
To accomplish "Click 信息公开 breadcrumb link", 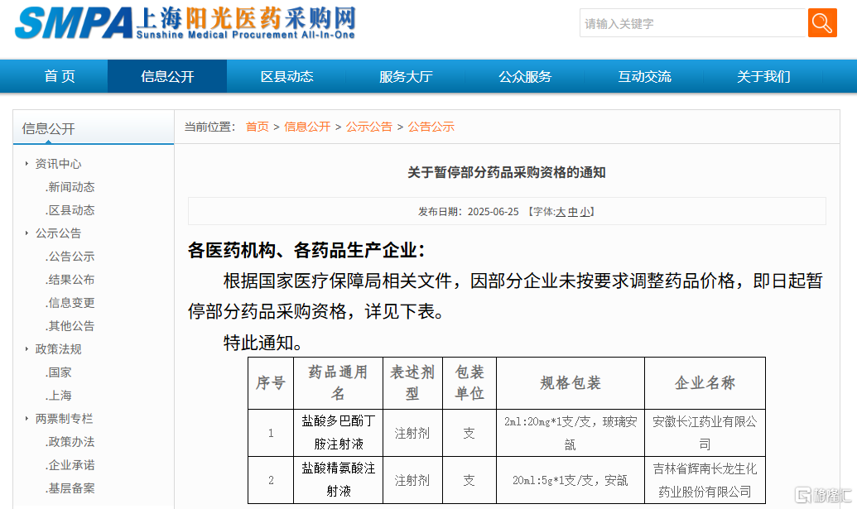I will [307, 127].
